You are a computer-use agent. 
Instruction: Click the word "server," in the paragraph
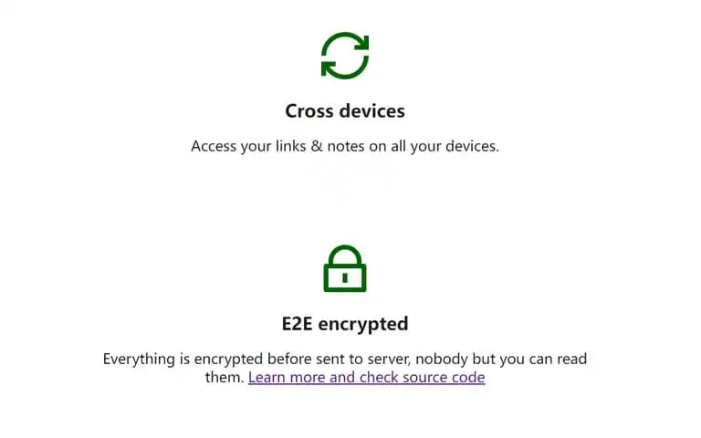(x=389, y=360)
